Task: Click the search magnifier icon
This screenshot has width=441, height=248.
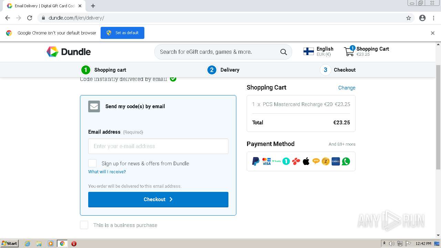Action: 284,52
